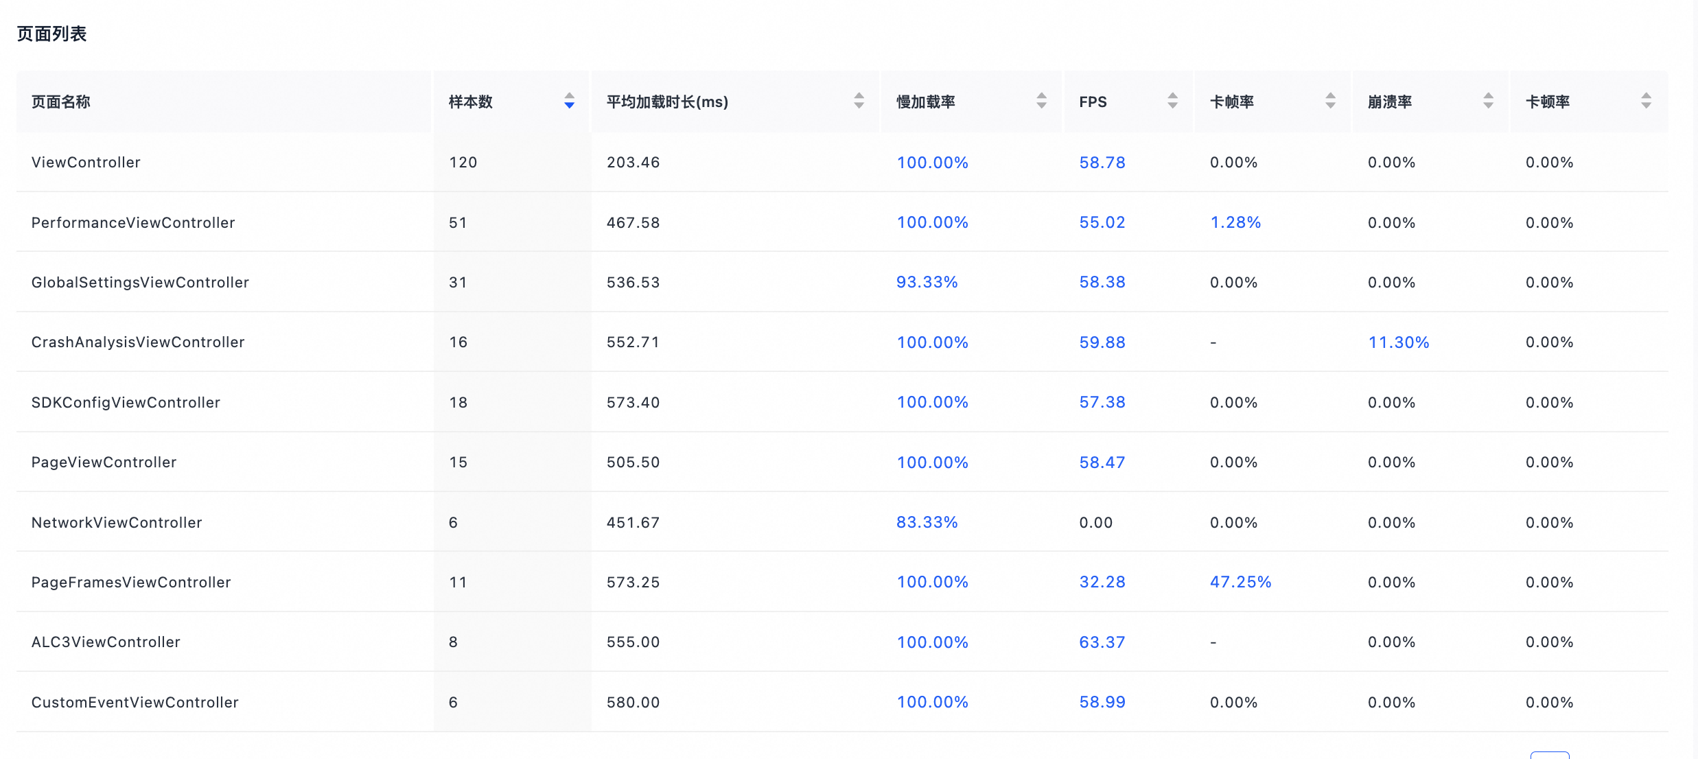Select CrashAnalysisViewController page name
Screen dimensions: 1698x759
click(138, 342)
